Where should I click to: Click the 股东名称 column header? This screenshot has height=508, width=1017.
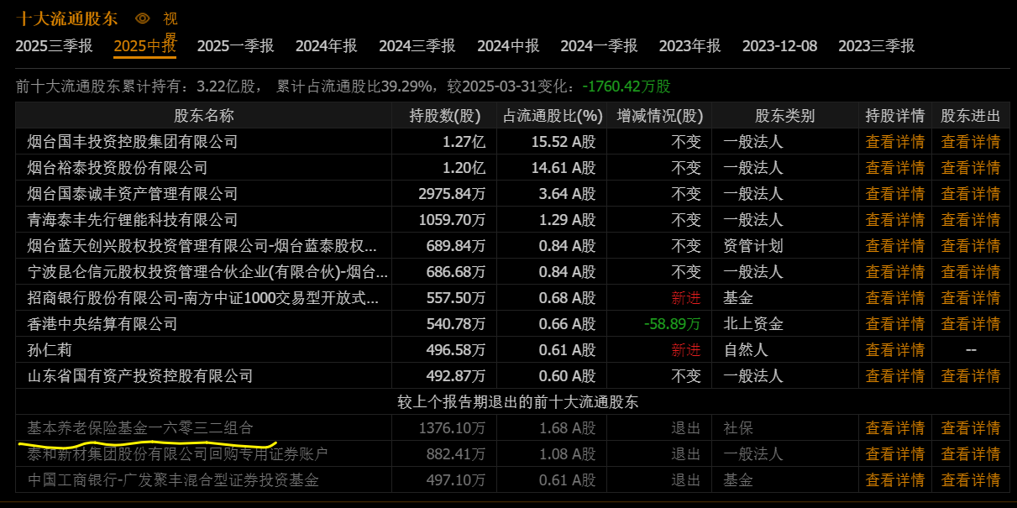click(x=204, y=116)
